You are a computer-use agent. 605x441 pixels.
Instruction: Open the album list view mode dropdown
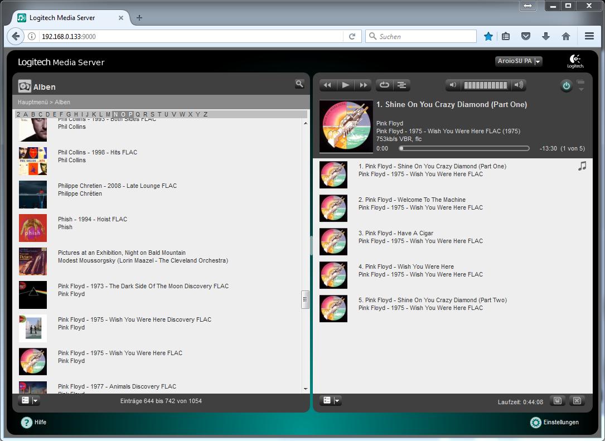(x=30, y=400)
